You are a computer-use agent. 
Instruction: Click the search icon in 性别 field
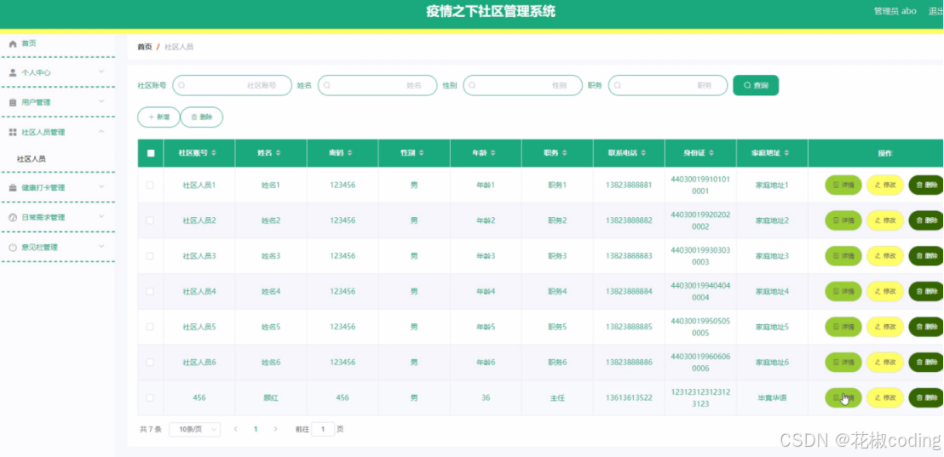473,85
